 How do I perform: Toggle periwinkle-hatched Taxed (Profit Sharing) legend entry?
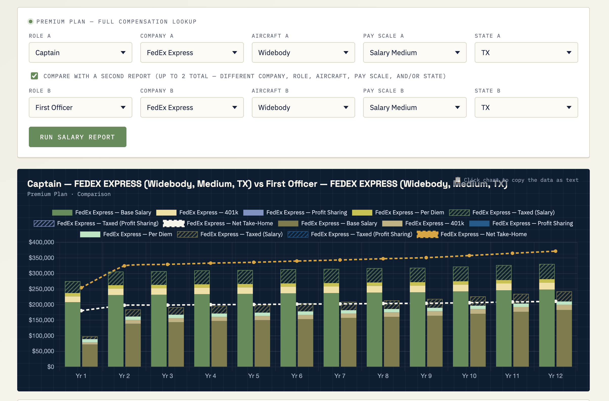click(96, 223)
